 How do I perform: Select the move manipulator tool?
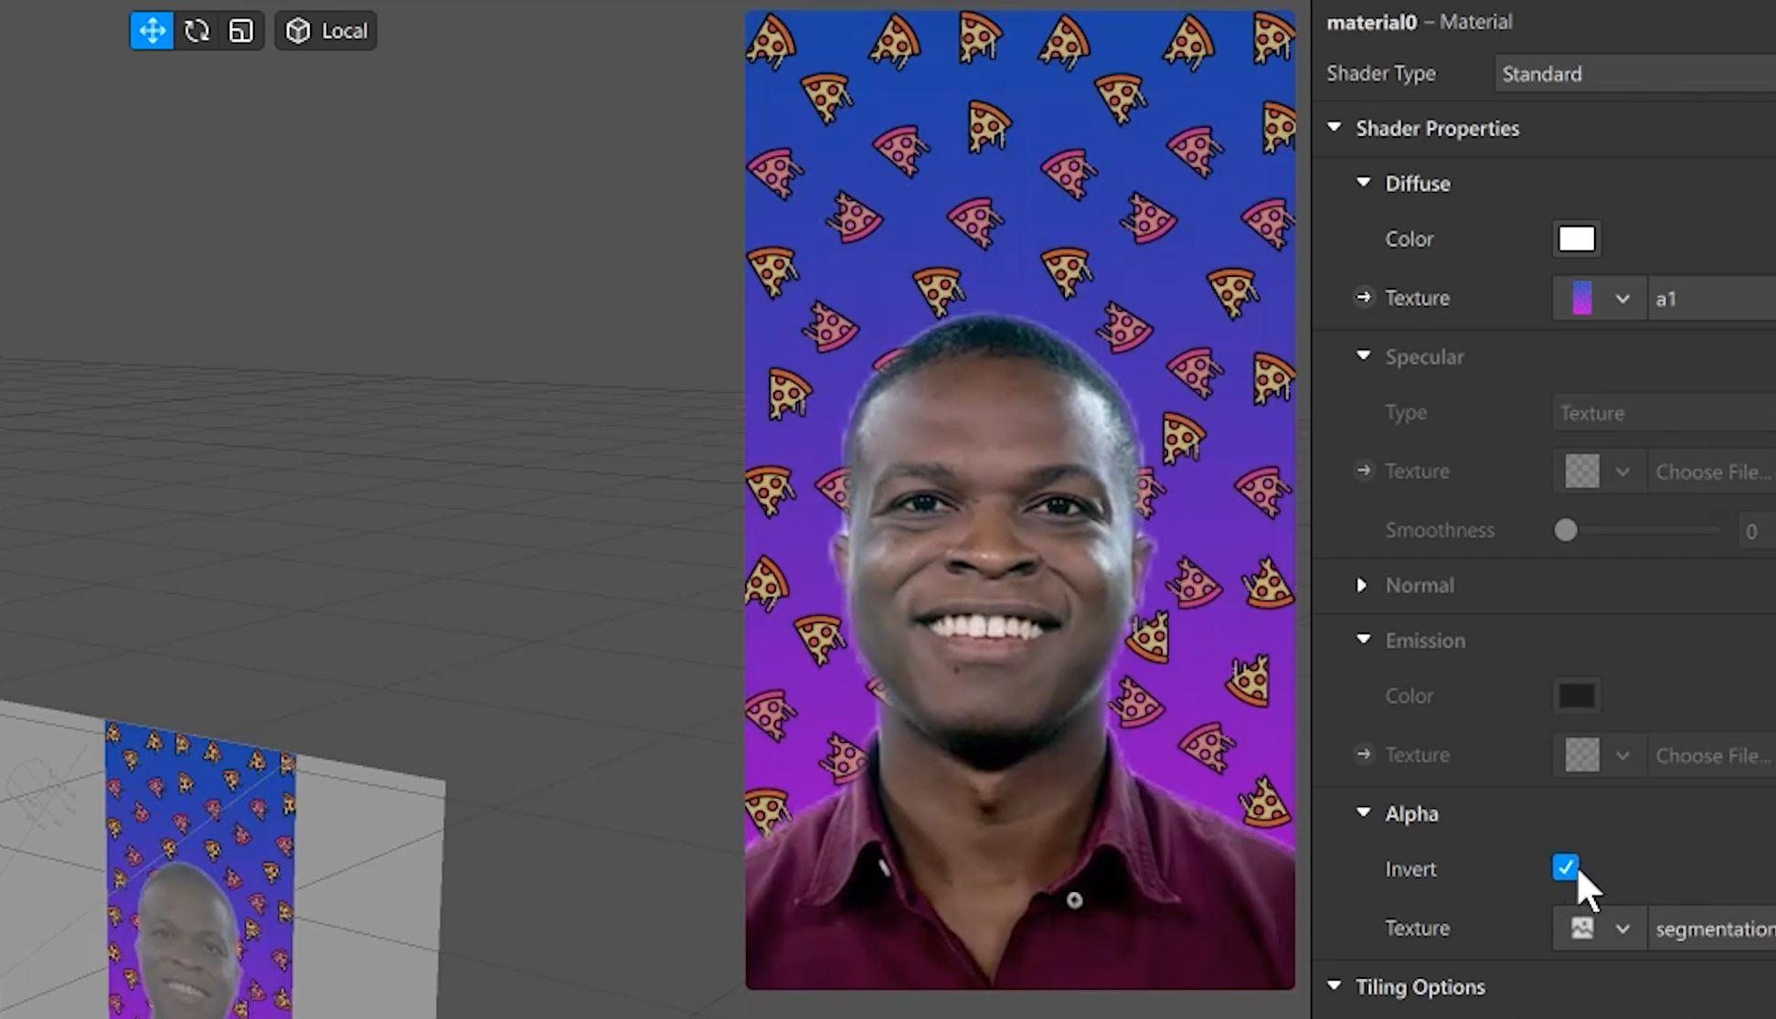pos(152,31)
